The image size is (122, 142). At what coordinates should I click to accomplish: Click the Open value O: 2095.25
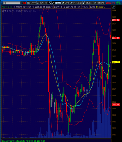pos(37,7)
